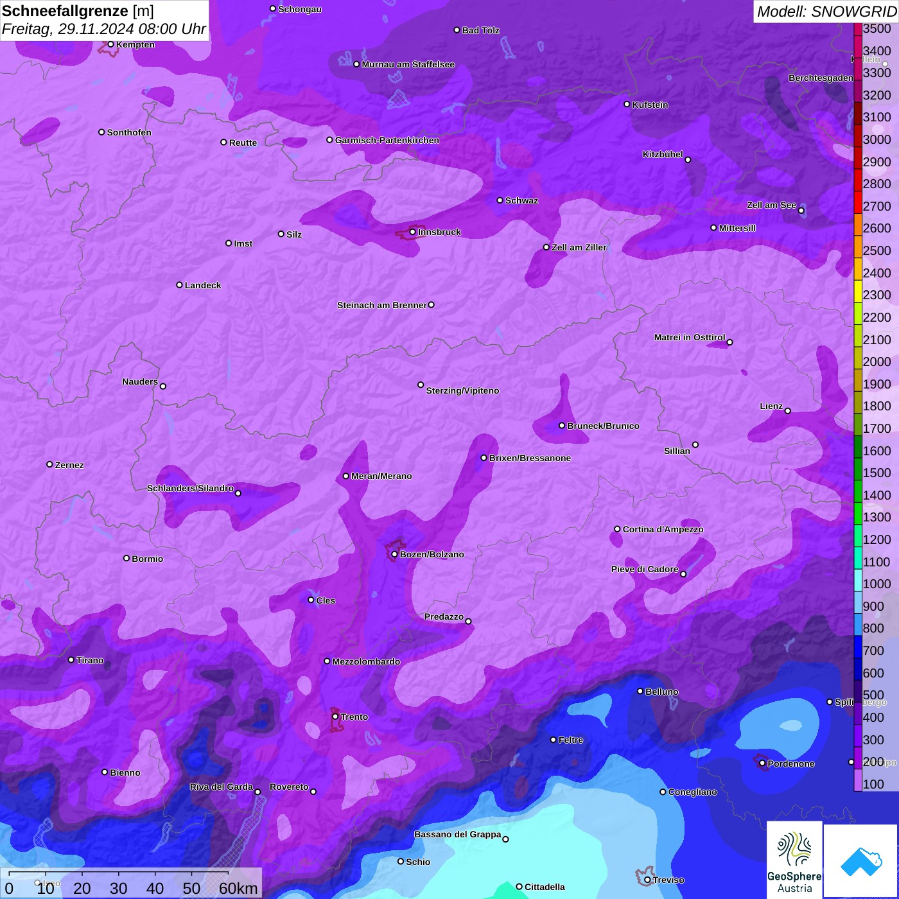
Task: Select the Kufstein city marker dot
Action: [627, 104]
